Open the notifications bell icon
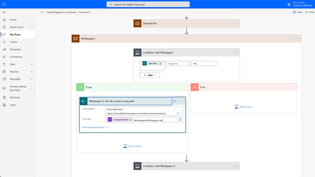315x177 pixels. pos(289,5)
